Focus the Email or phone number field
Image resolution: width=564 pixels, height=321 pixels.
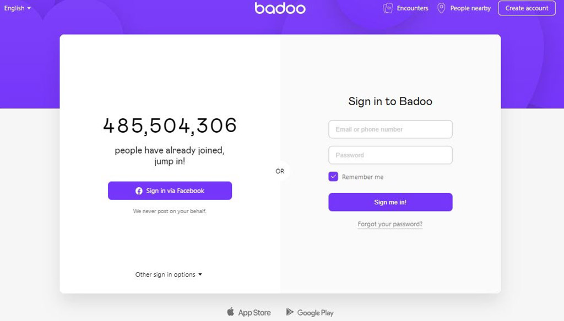pyautogui.click(x=391, y=129)
